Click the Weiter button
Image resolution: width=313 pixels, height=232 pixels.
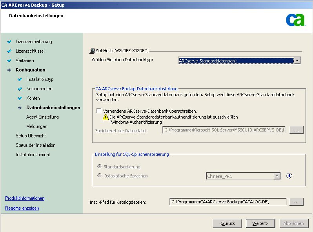point(260,223)
